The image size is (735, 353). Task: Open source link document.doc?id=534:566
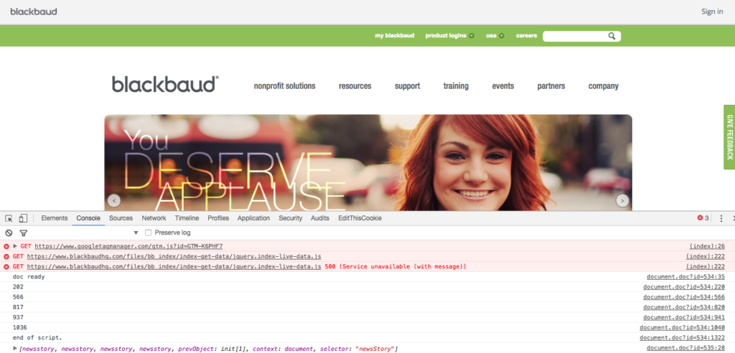[684, 297]
